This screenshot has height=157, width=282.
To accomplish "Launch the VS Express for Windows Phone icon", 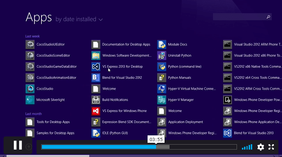I will click(x=96, y=111).
